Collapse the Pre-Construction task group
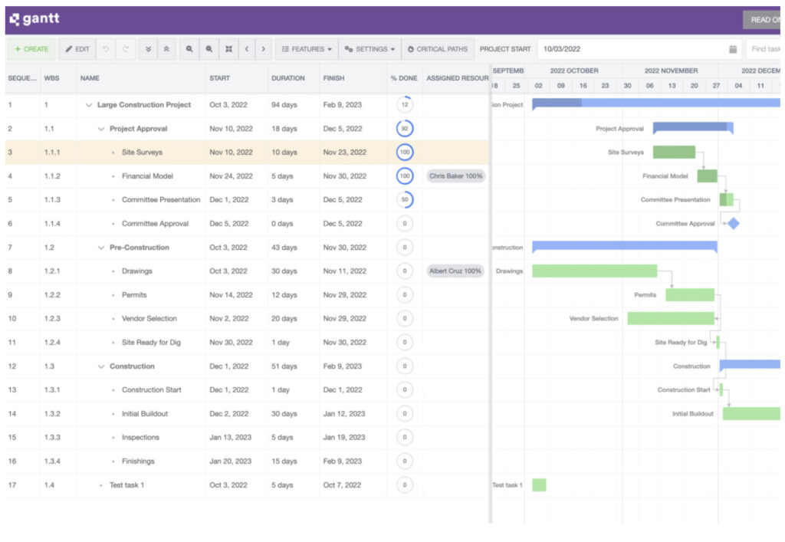The width and height of the screenshot is (785, 542). (x=101, y=248)
